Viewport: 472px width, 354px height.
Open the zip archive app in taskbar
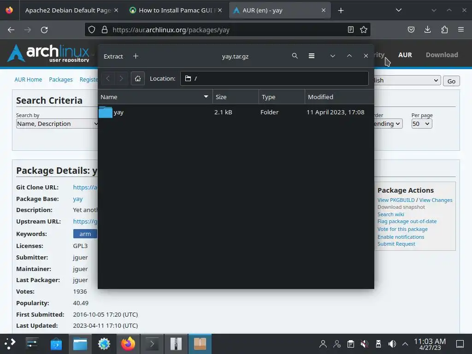176,344
